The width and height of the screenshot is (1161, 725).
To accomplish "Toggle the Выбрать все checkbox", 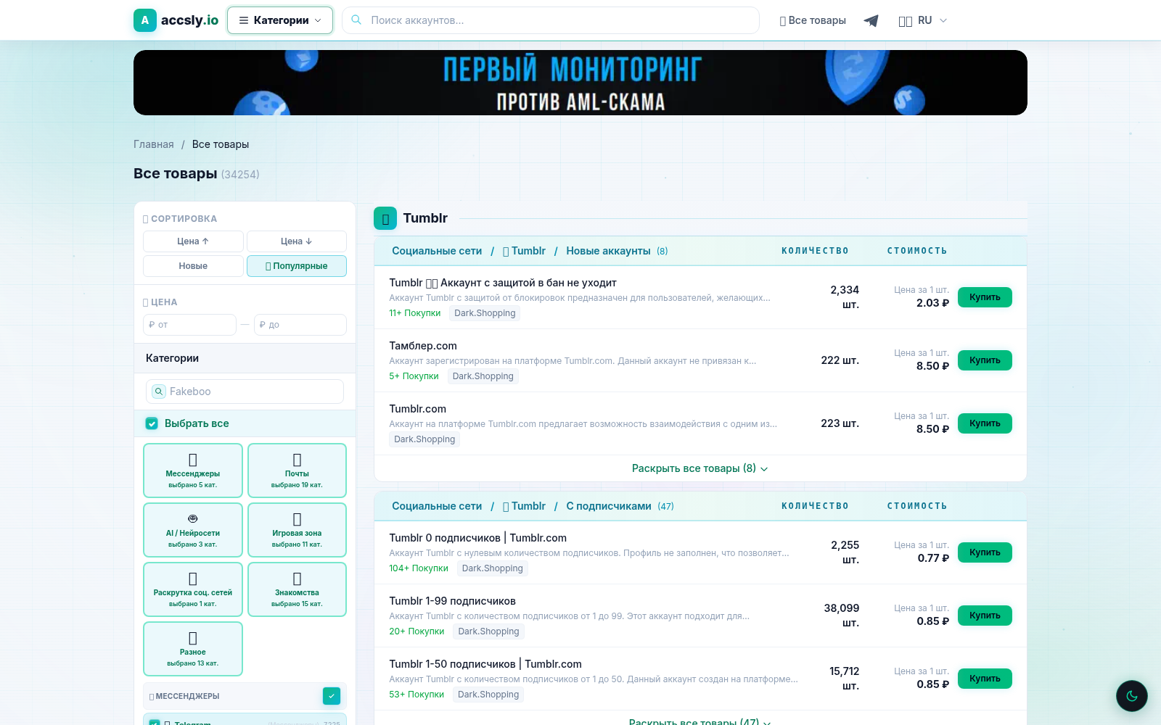I will 152,423.
